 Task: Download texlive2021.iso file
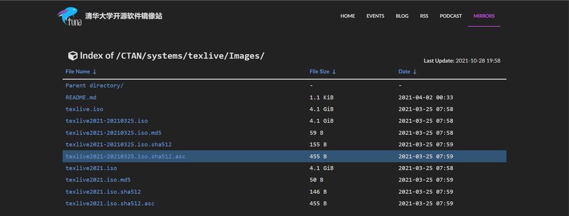point(91,168)
